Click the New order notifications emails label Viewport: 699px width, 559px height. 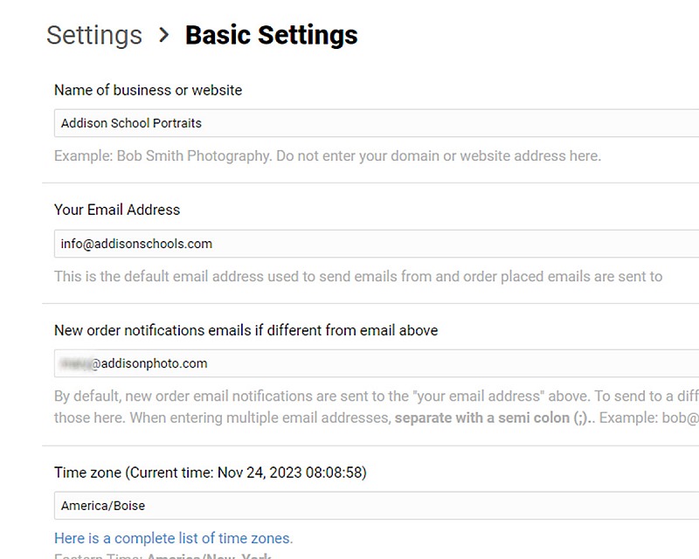pyautogui.click(x=246, y=330)
